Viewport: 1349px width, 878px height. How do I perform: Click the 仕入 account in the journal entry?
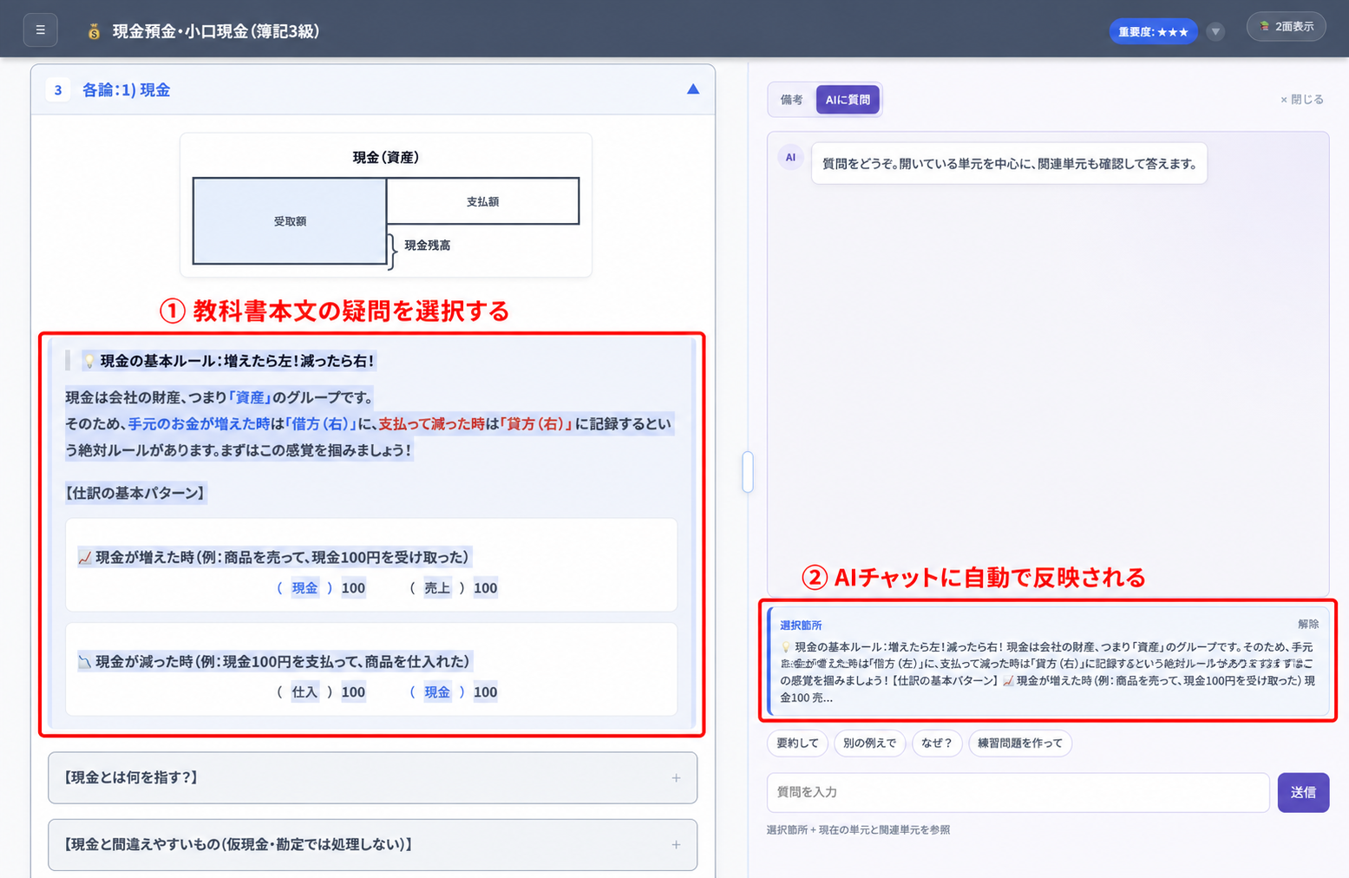click(305, 692)
